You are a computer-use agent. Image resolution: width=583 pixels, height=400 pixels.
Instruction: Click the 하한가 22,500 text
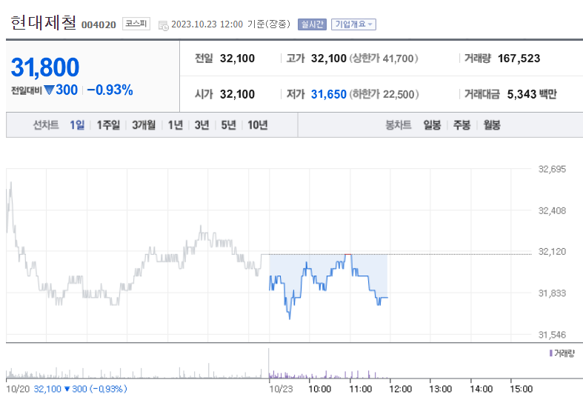[384, 94]
